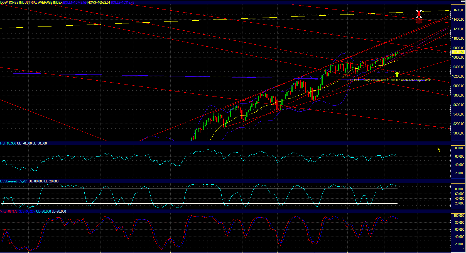Click the small button above the price axis
This screenshot has width=466, height=253.
pos(463,2)
